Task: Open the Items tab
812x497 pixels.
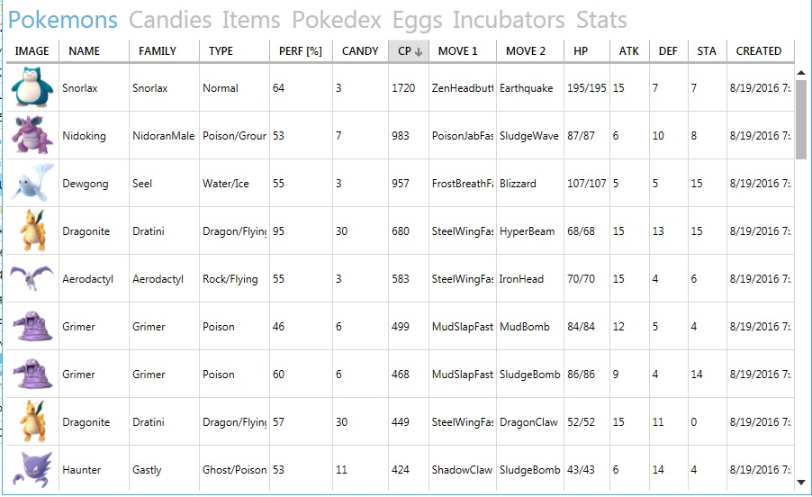Action: pyautogui.click(x=251, y=20)
